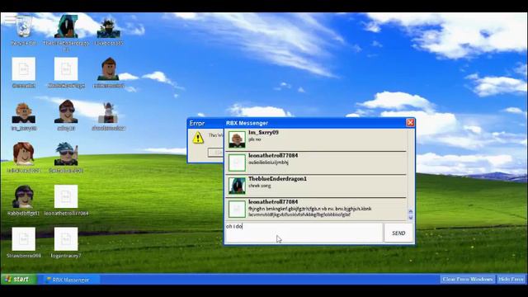Click Clear Error Windows in the taskbar
This screenshot has height=297, width=528.
point(468,279)
